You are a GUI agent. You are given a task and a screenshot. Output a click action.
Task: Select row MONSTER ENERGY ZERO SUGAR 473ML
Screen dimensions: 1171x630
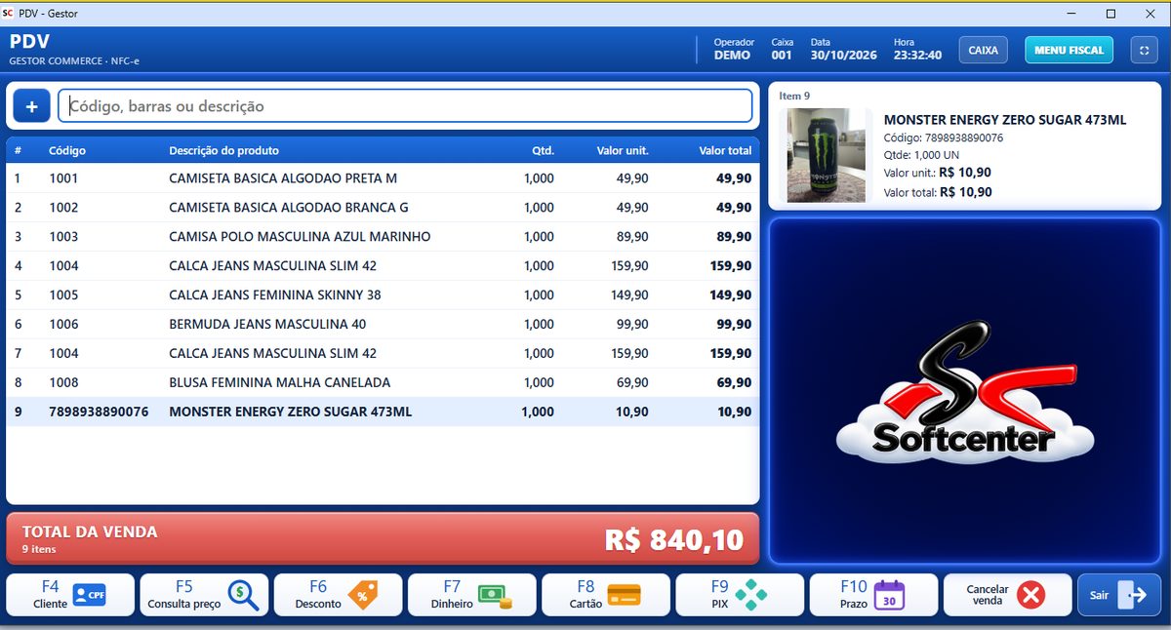383,412
